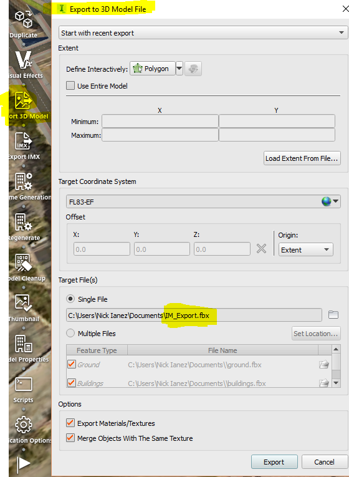Toggle Merge Objects With The Same Texture
The width and height of the screenshot is (349, 477).
tap(70, 438)
